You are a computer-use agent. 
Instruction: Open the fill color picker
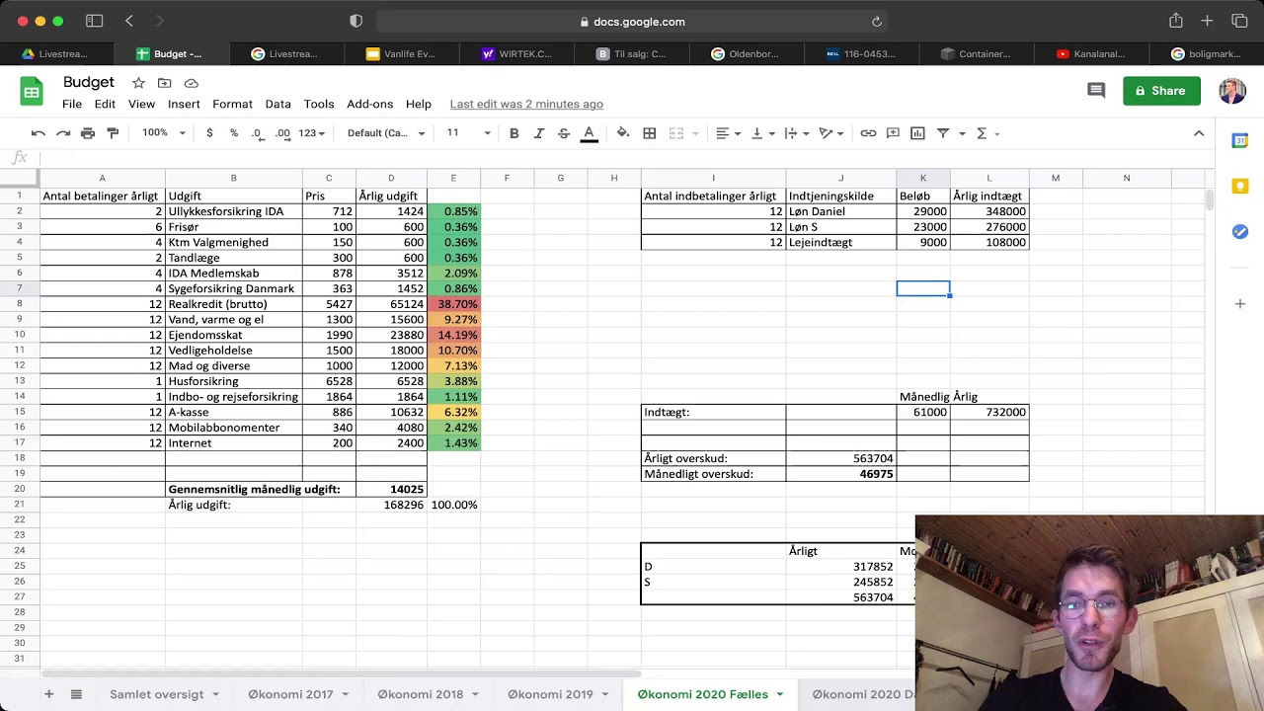click(x=623, y=133)
